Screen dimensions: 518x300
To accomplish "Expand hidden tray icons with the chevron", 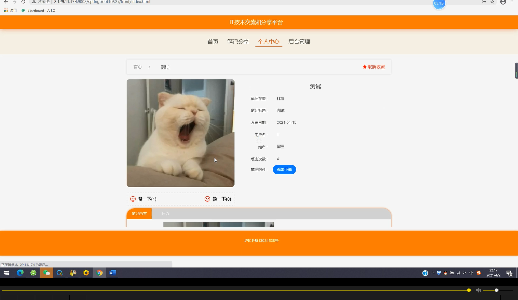I will point(432,273).
